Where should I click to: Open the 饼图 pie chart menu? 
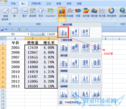pos(78,14)
